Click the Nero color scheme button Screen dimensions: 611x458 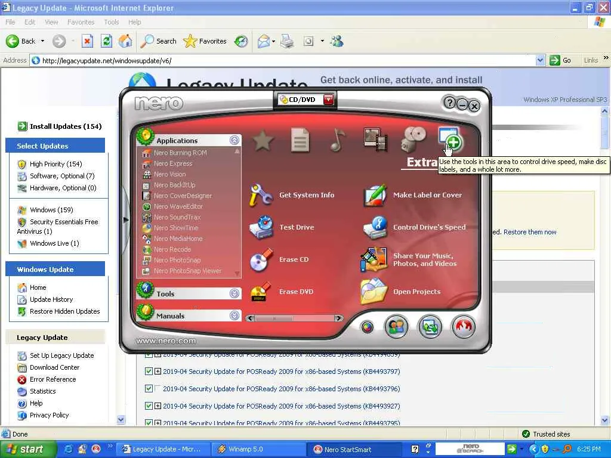click(x=367, y=327)
